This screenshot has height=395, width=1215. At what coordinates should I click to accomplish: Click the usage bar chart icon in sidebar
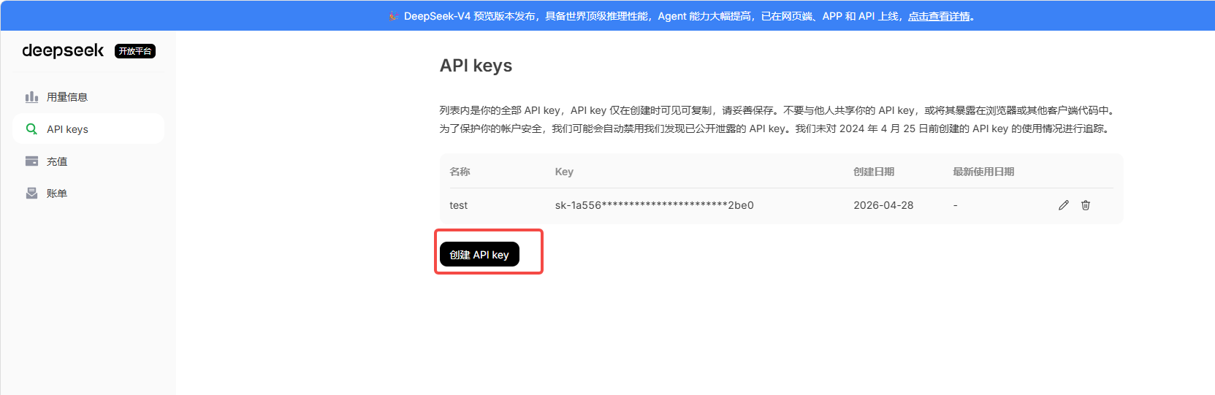tap(31, 97)
